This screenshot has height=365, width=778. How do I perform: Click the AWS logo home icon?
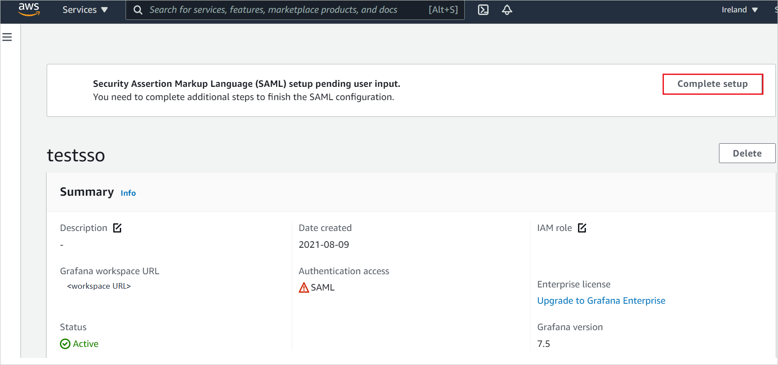(x=29, y=10)
